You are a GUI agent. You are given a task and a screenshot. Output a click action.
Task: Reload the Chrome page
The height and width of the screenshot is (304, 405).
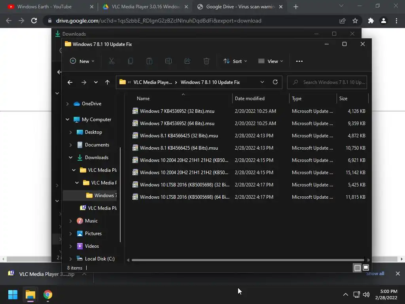click(x=34, y=21)
